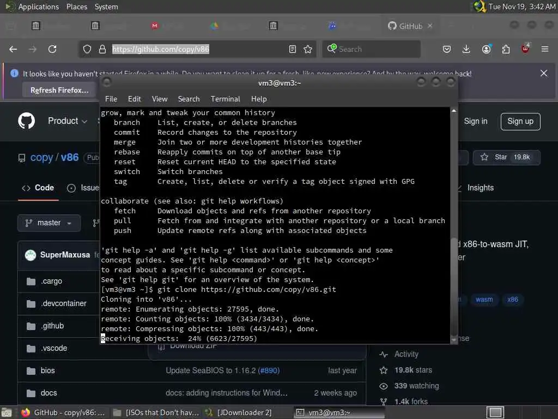Switch to ISOs that Don't hav... taskbar window

pos(156,412)
